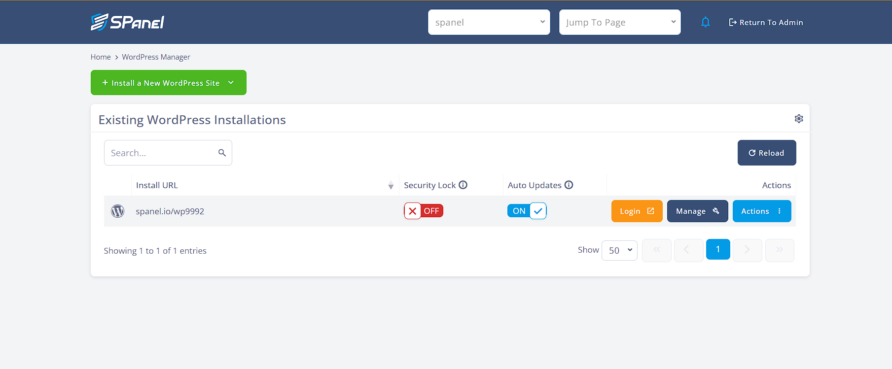Open the notifications bell
The width and height of the screenshot is (892, 369).
(x=706, y=22)
